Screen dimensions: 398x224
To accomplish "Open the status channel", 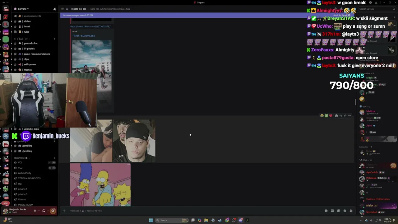I will 34,21.
